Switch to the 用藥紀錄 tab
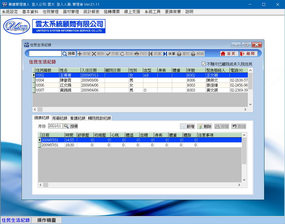Image resolution: width=285 pixels, height=224 pixels. click(x=60, y=118)
